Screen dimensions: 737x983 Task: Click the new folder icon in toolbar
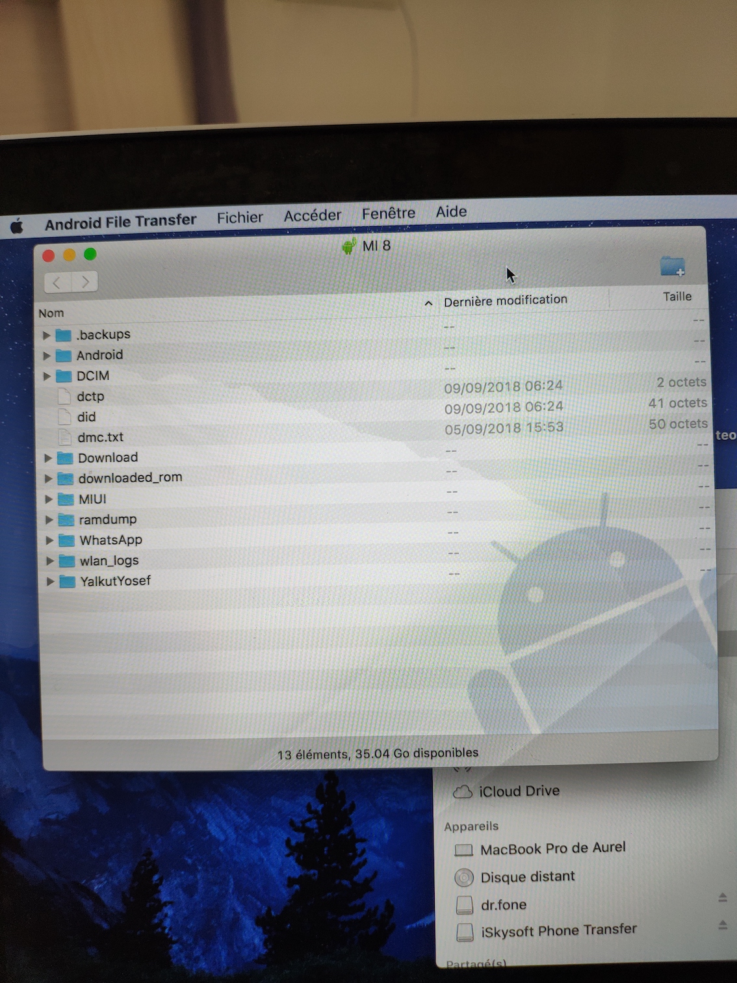(x=673, y=266)
